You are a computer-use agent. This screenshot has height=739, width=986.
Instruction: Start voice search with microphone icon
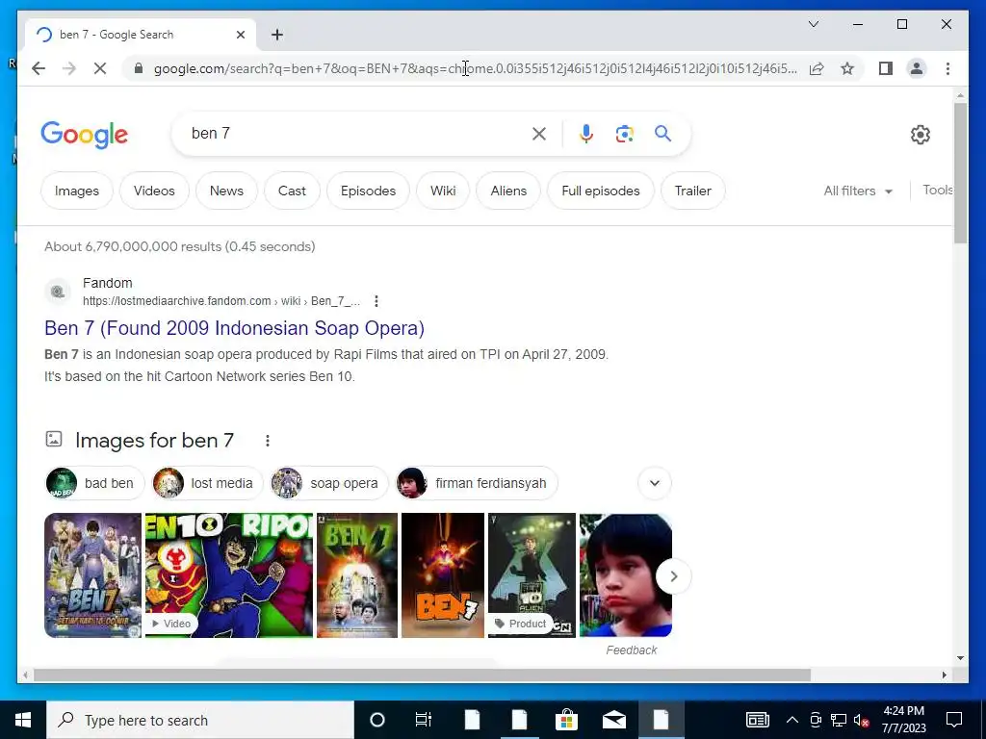586,134
